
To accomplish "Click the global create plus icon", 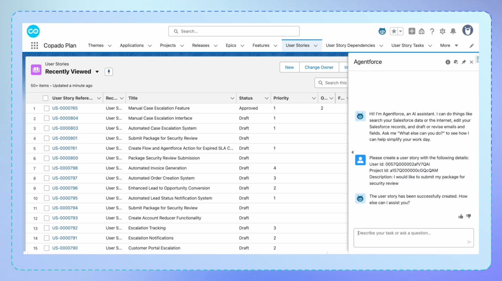I will 412,31.
